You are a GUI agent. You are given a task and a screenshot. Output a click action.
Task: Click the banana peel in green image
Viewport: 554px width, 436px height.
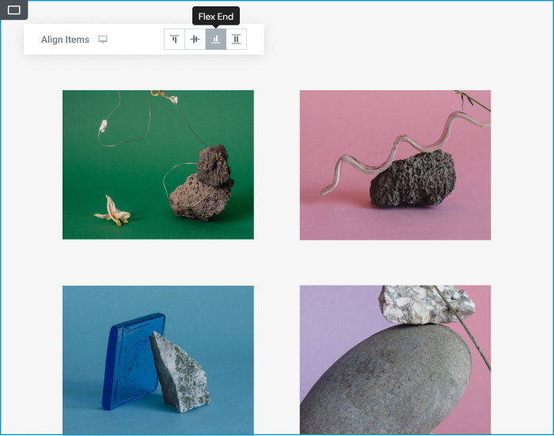pyautogui.click(x=112, y=210)
